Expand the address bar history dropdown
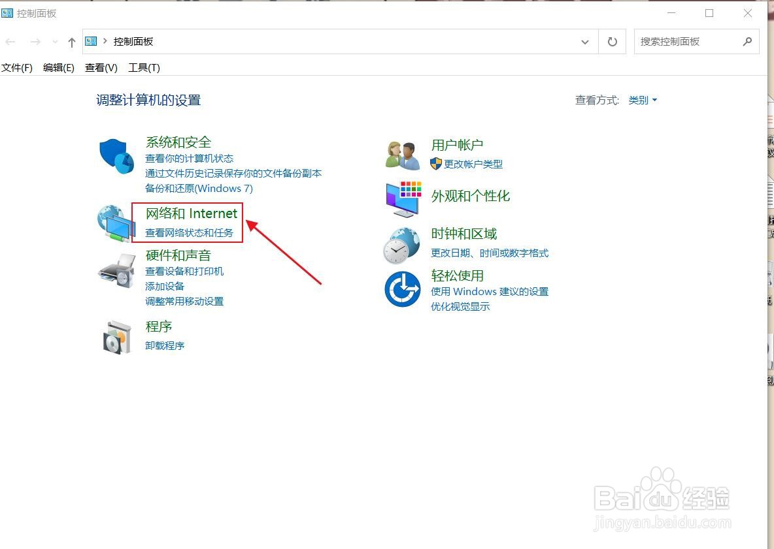This screenshot has width=774, height=549. (x=585, y=41)
